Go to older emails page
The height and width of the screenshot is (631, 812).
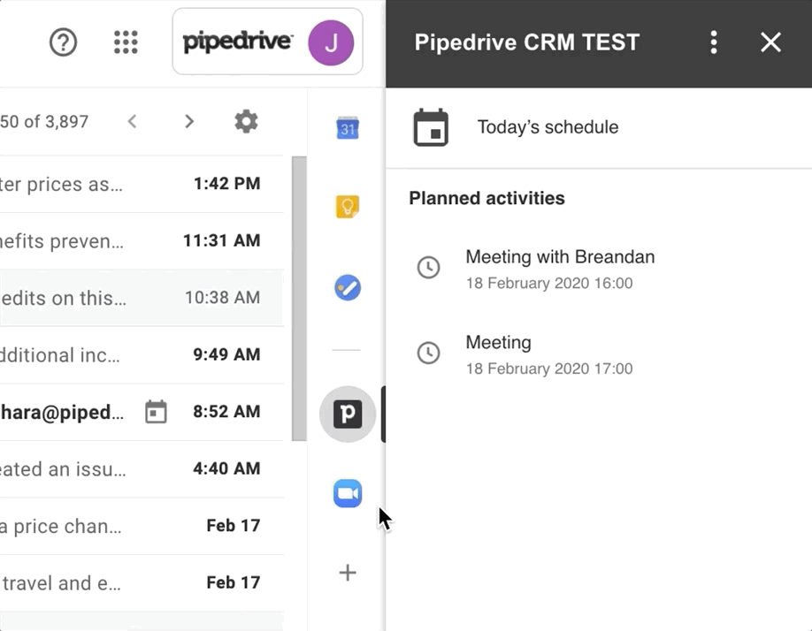coord(188,121)
